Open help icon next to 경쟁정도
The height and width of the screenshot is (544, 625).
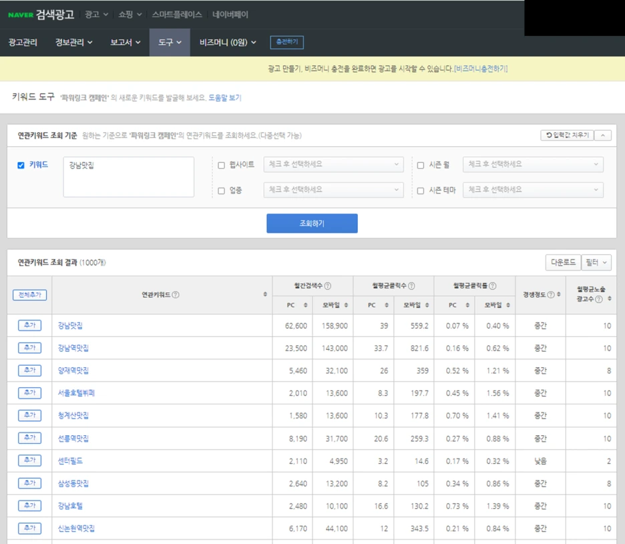(x=551, y=294)
